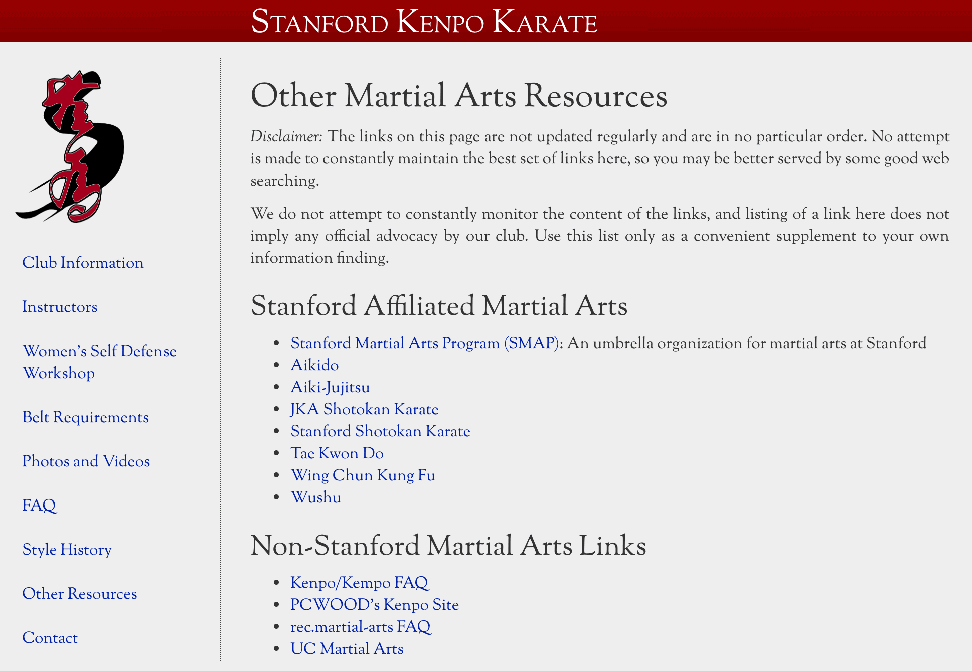Click the 'Non-Stanford Martial Arts Links' heading
Screen dimensions: 972x671
448,545
